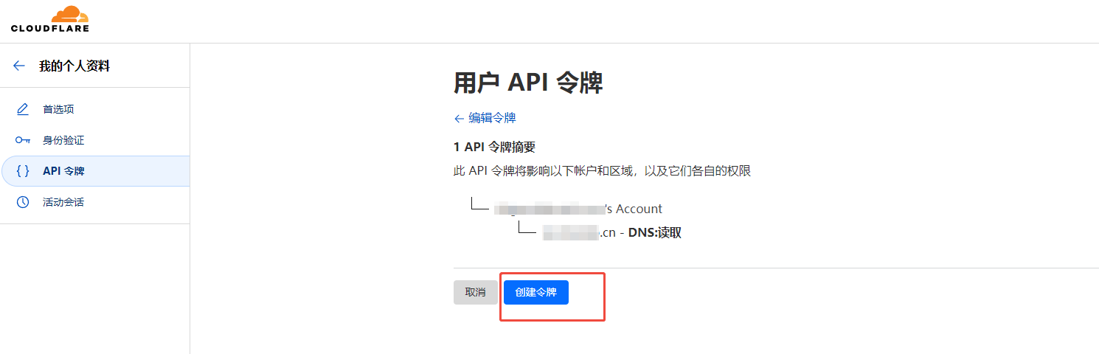Click the 我的个人资料 heading
The image size is (1099, 354).
(74, 66)
